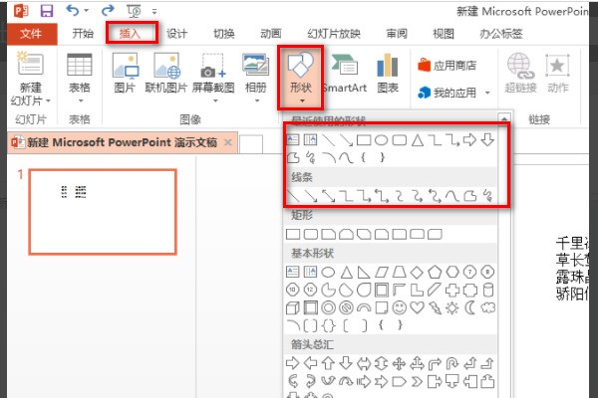Open the 视图 view tab
Screen dimensions: 598x398
(444, 34)
